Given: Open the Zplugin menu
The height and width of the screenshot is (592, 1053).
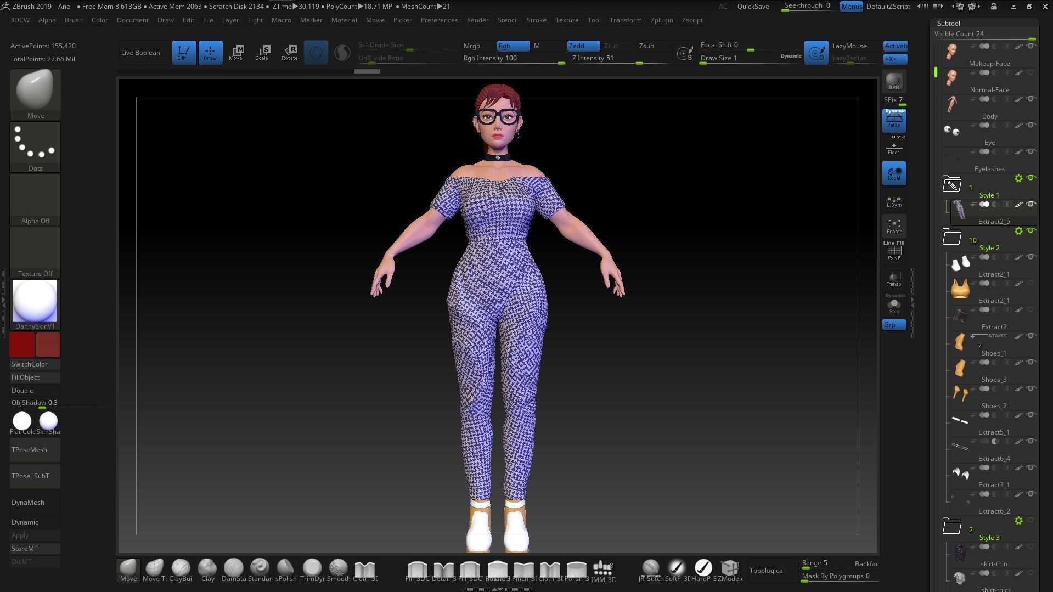Looking at the screenshot, I should click(662, 20).
